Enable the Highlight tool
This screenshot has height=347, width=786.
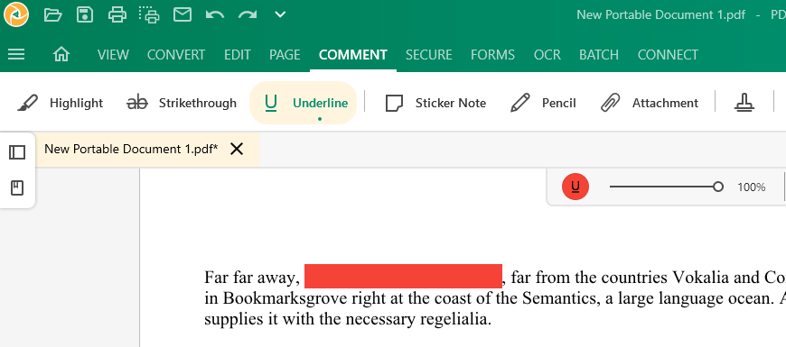coord(61,103)
